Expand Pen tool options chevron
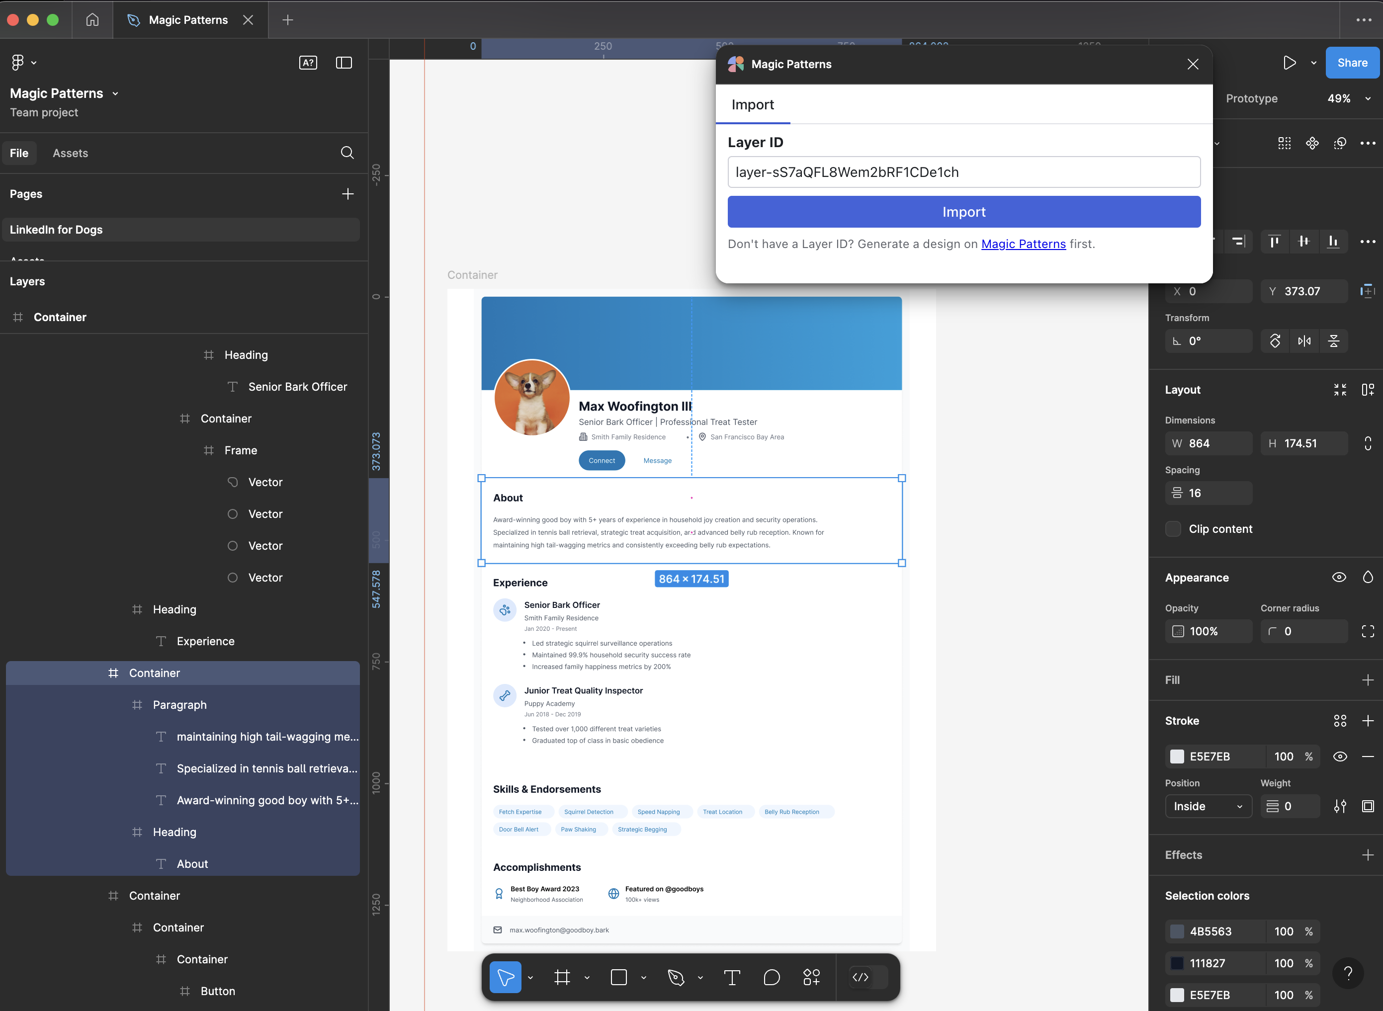 (700, 977)
